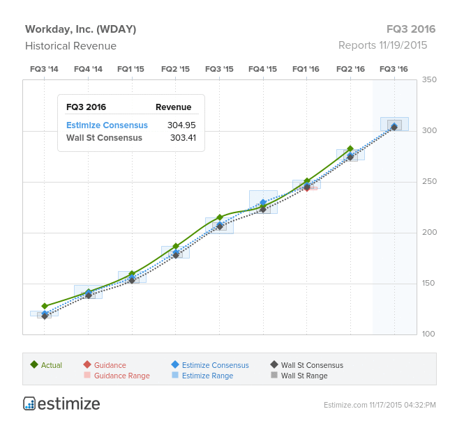Click the Wall St Range legend label
The height and width of the screenshot is (432, 471).
coord(304,376)
